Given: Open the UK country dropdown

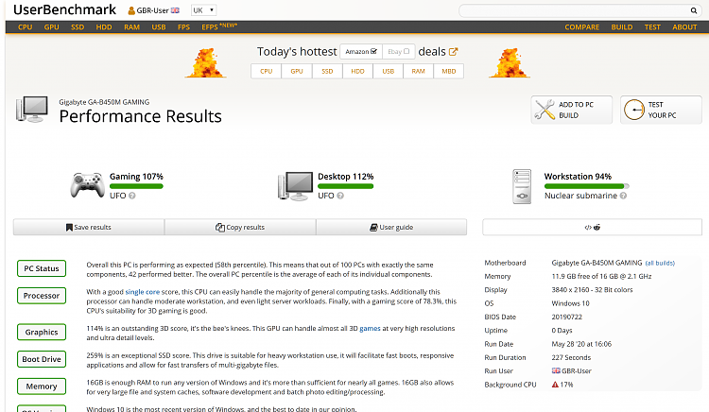Looking at the screenshot, I should tap(203, 10).
